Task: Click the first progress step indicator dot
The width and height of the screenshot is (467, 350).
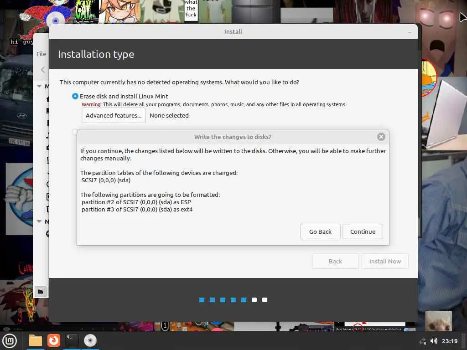Action: (202, 300)
